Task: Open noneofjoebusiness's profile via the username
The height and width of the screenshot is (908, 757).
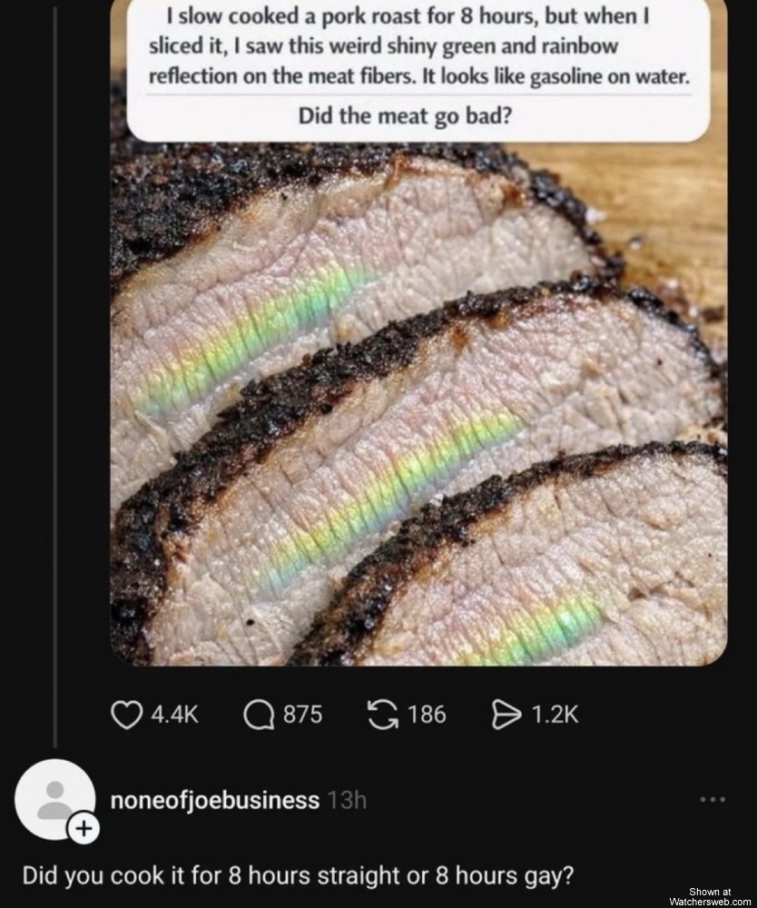Action: [215, 802]
